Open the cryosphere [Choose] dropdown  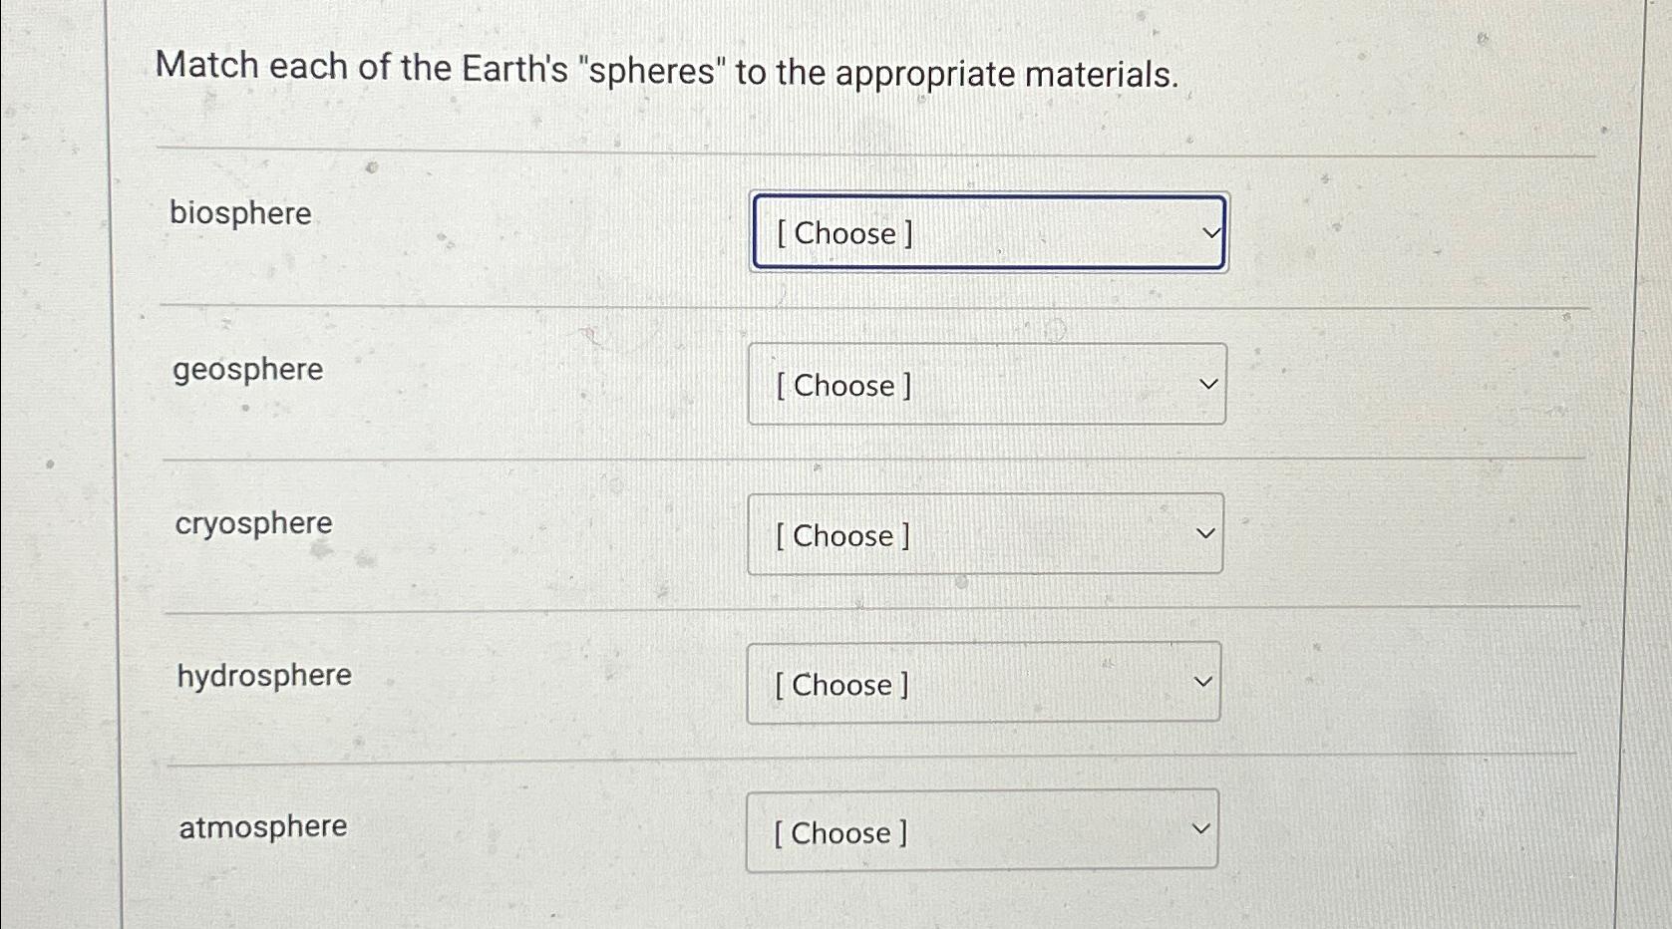tap(985, 535)
